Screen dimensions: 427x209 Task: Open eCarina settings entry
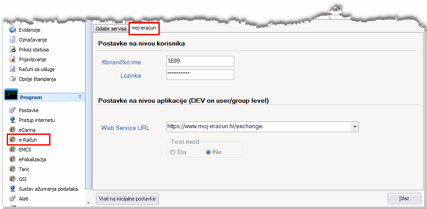tap(27, 130)
